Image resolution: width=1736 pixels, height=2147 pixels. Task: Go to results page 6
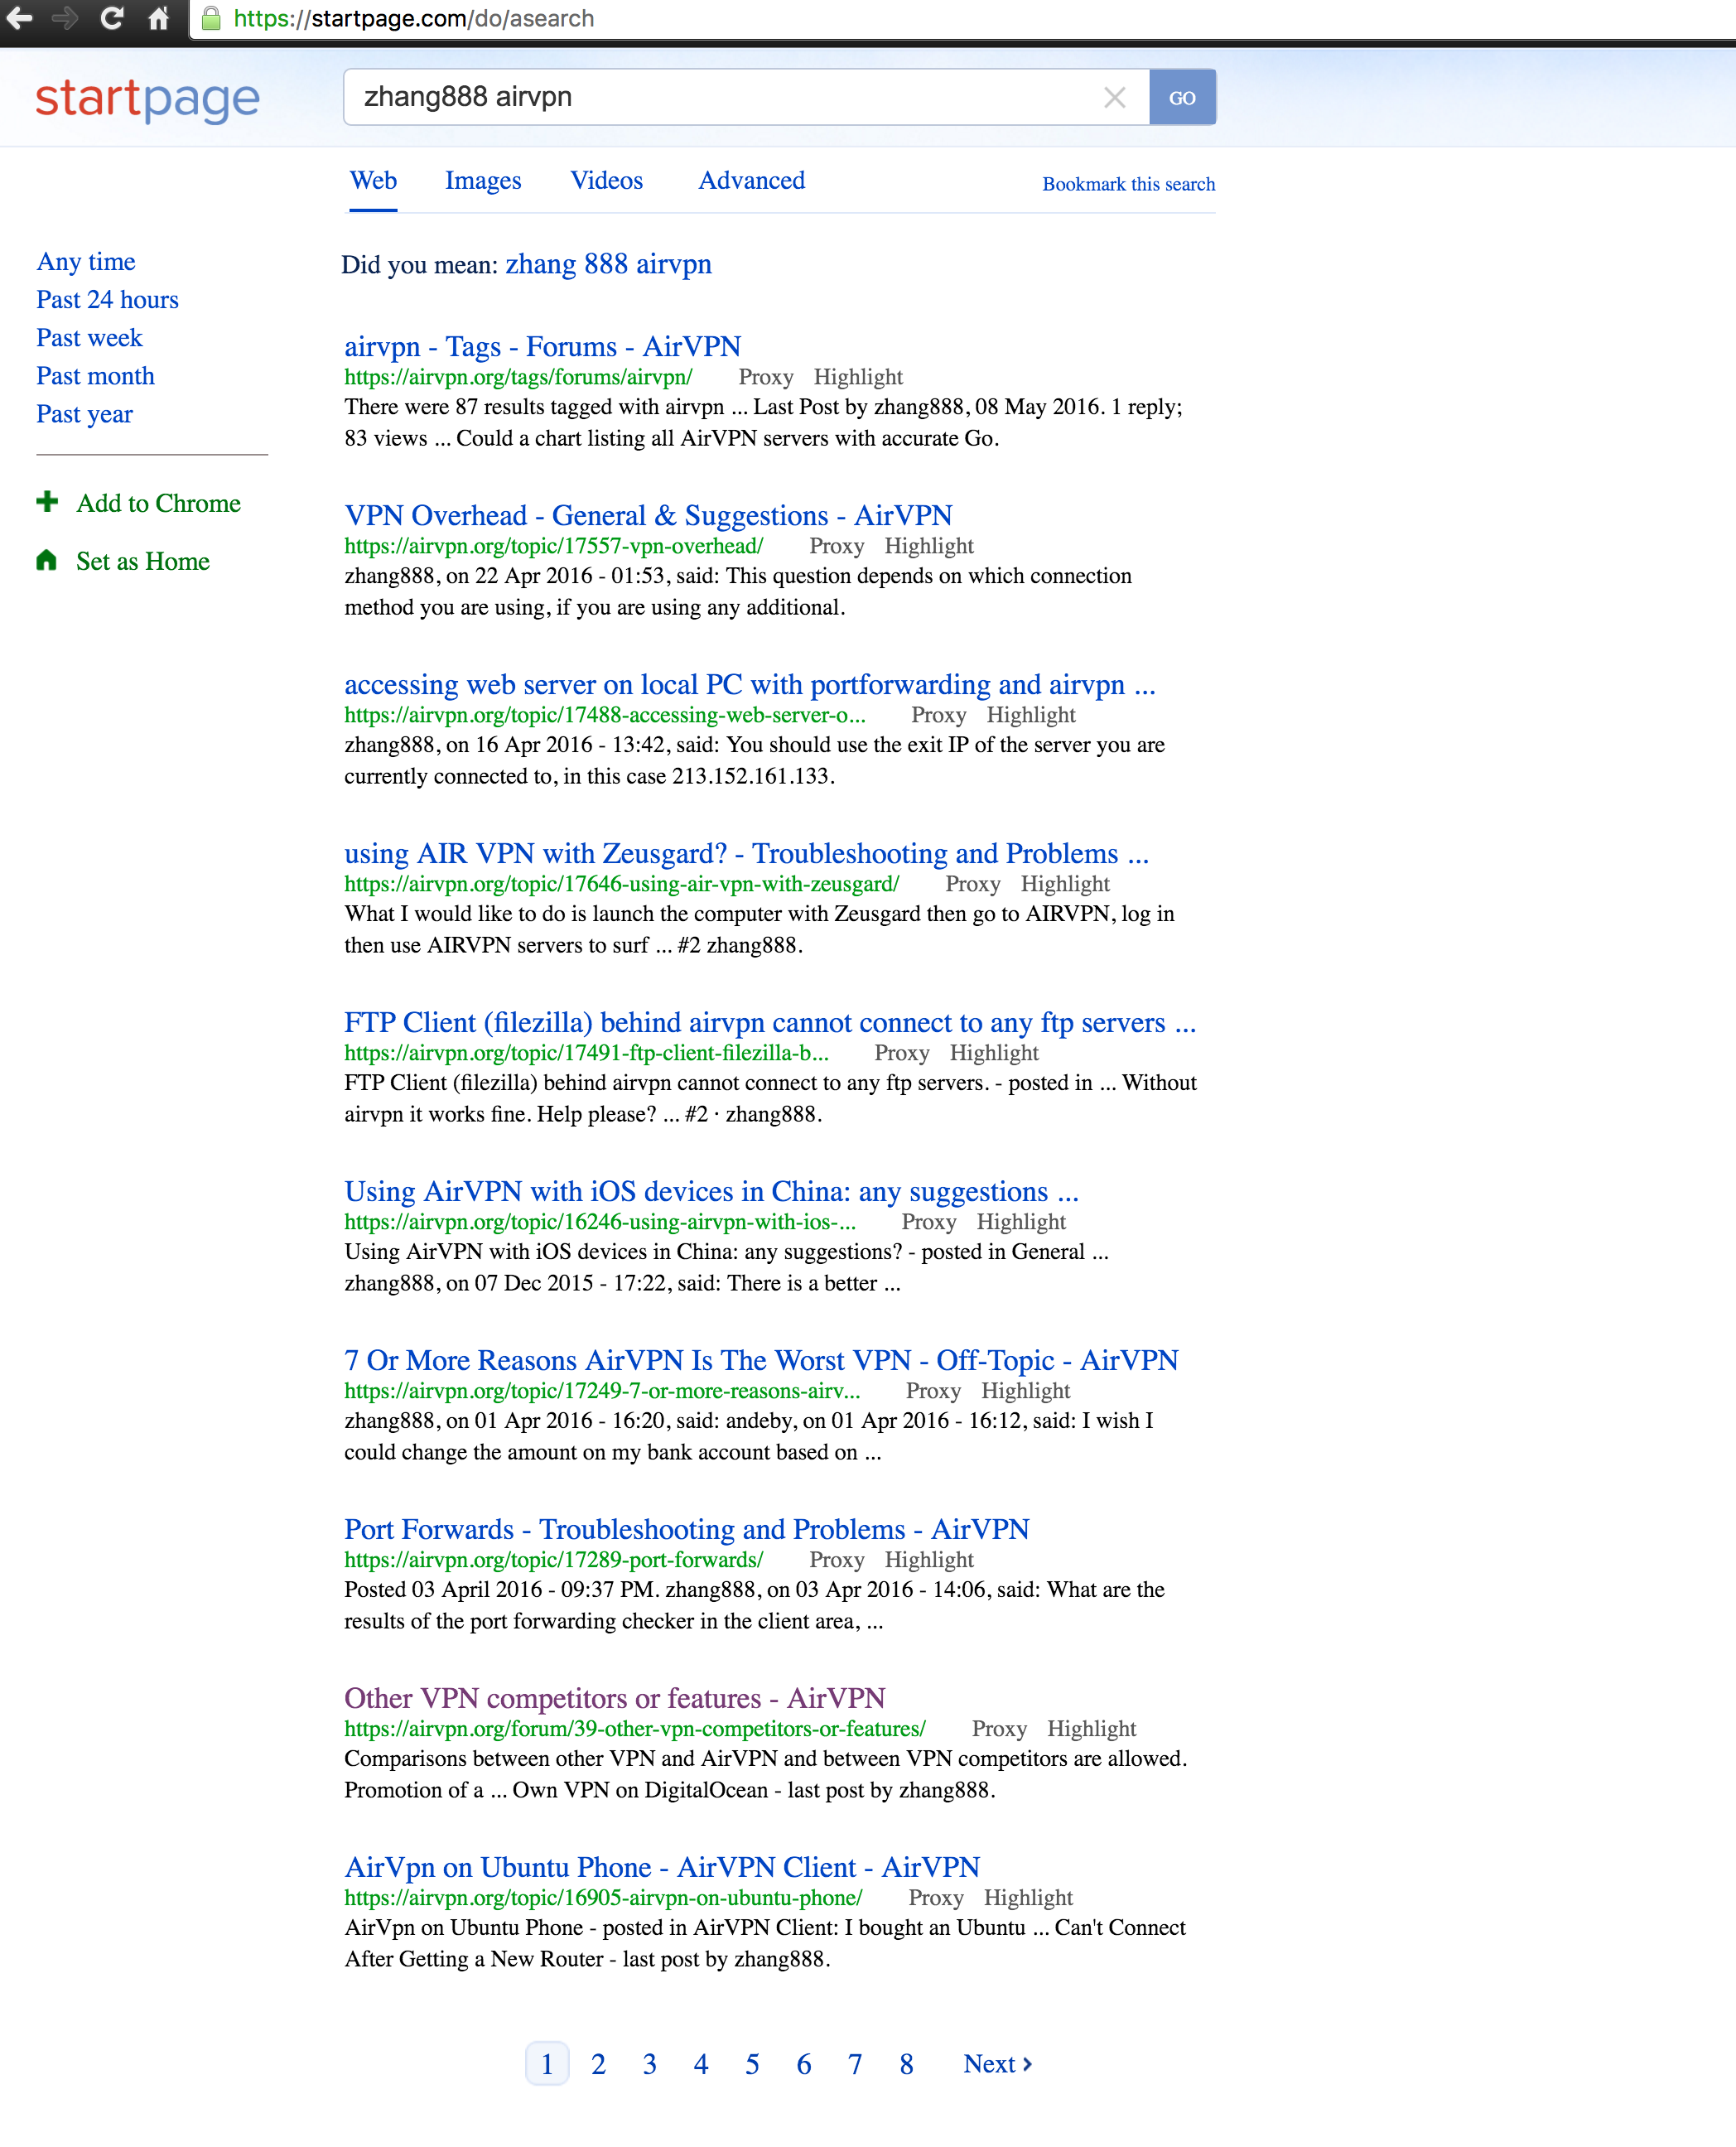[x=803, y=2064]
